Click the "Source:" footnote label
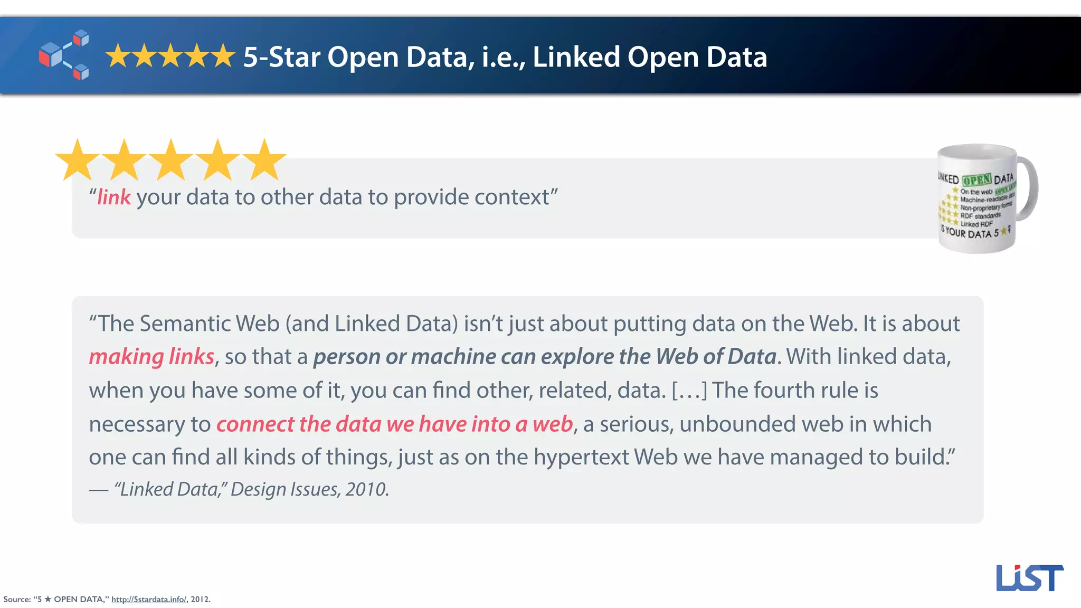This screenshot has height=608, width=1081. tap(17, 600)
